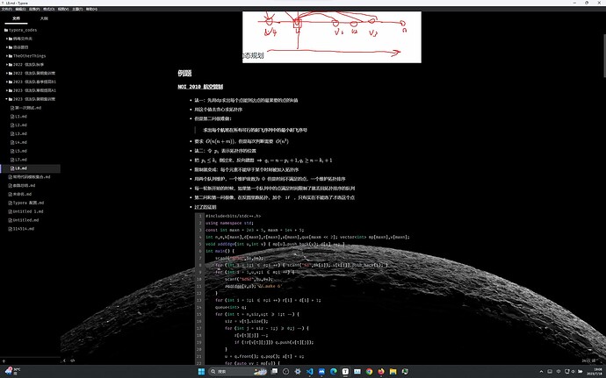Launch Google Chrome from the taskbar

coord(369,372)
